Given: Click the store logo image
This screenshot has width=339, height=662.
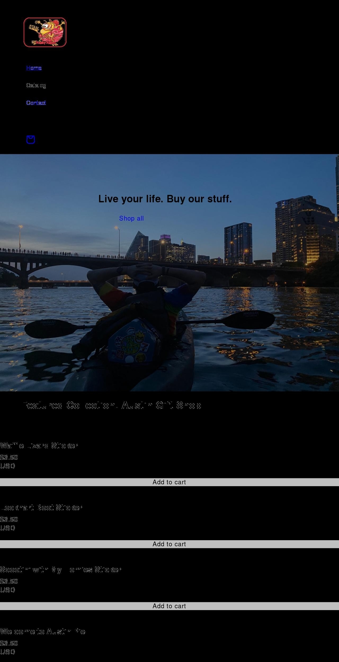Looking at the screenshot, I should 45,32.
